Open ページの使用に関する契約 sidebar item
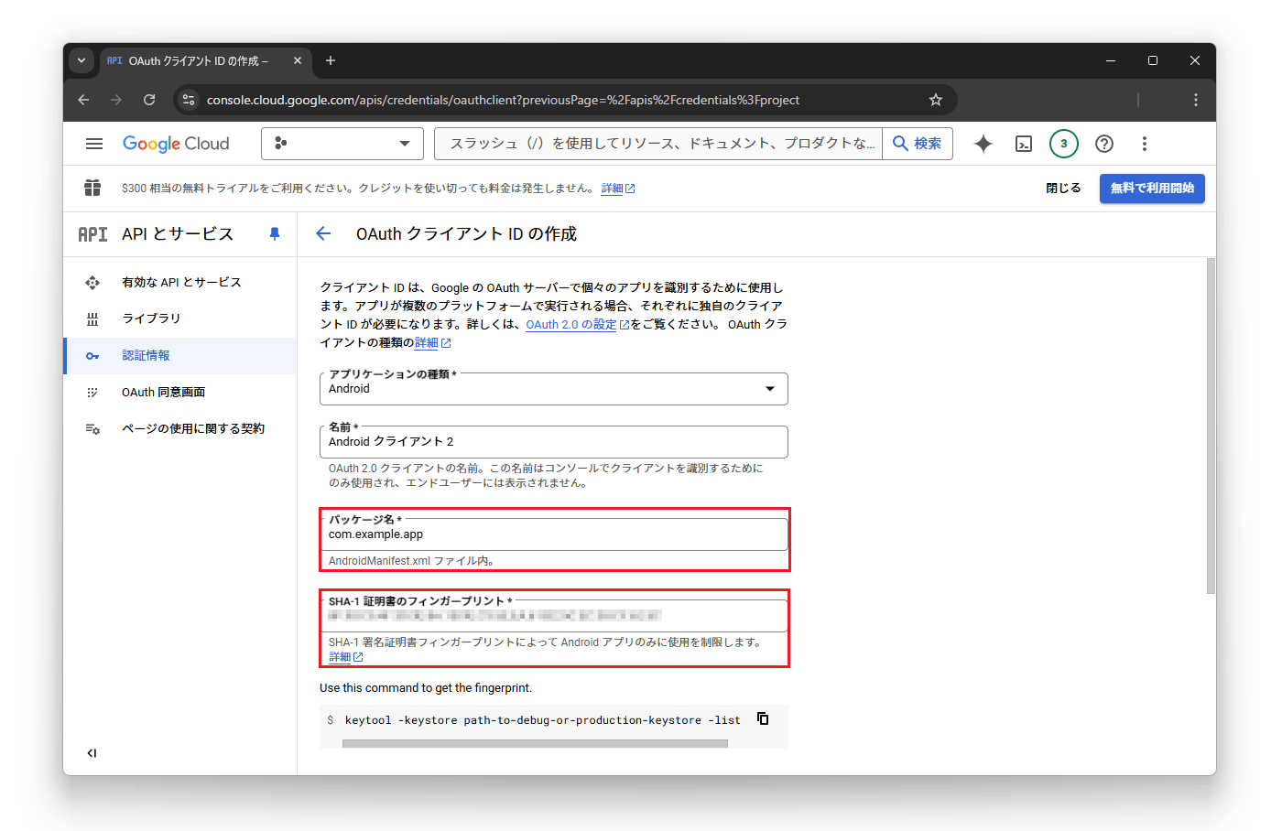 click(x=180, y=429)
